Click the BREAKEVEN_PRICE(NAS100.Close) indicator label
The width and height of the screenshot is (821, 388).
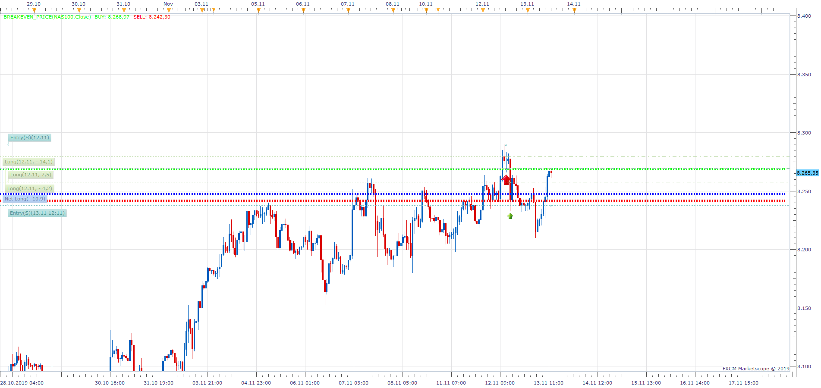[47, 17]
